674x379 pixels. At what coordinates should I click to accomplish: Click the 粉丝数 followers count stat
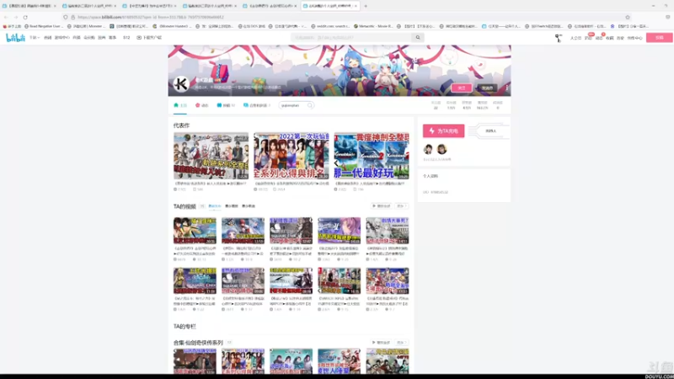pyautogui.click(x=451, y=105)
